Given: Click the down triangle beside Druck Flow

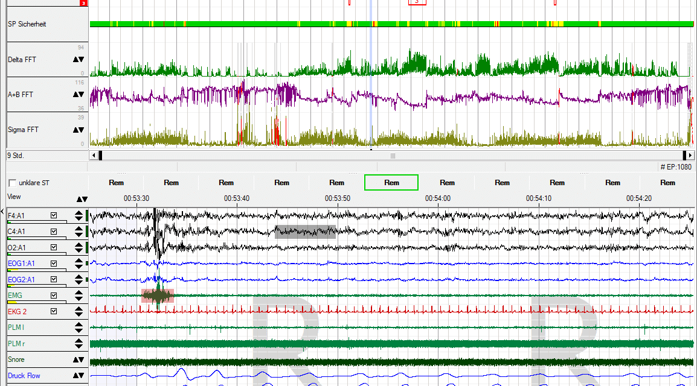Looking at the screenshot, I should point(82,376).
